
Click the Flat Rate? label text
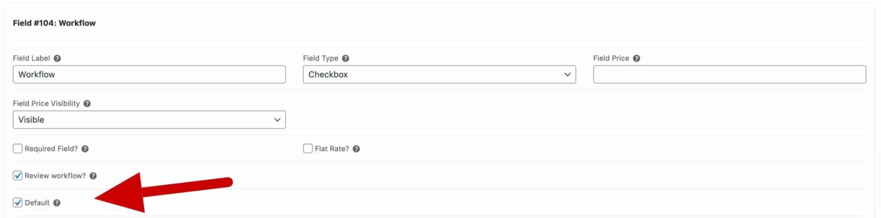click(x=332, y=149)
